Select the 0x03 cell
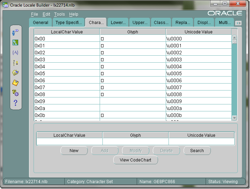 coord(67,60)
